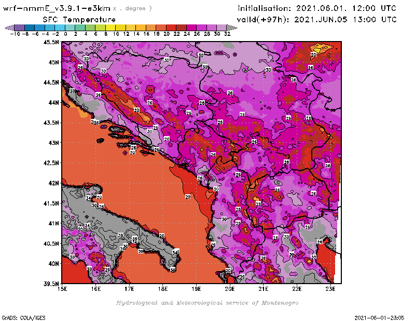Click the '43.5N' latitude label
Screen dimensions: 415x321
coord(51,123)
